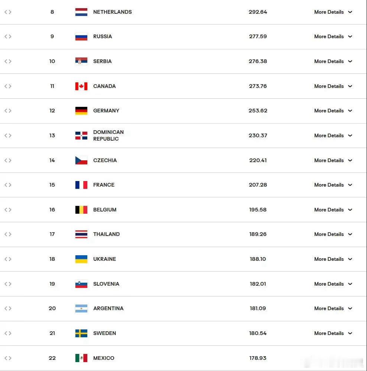Click the Thailand flag icon
This screenshot has height=371, width=367.
(81, 234)
